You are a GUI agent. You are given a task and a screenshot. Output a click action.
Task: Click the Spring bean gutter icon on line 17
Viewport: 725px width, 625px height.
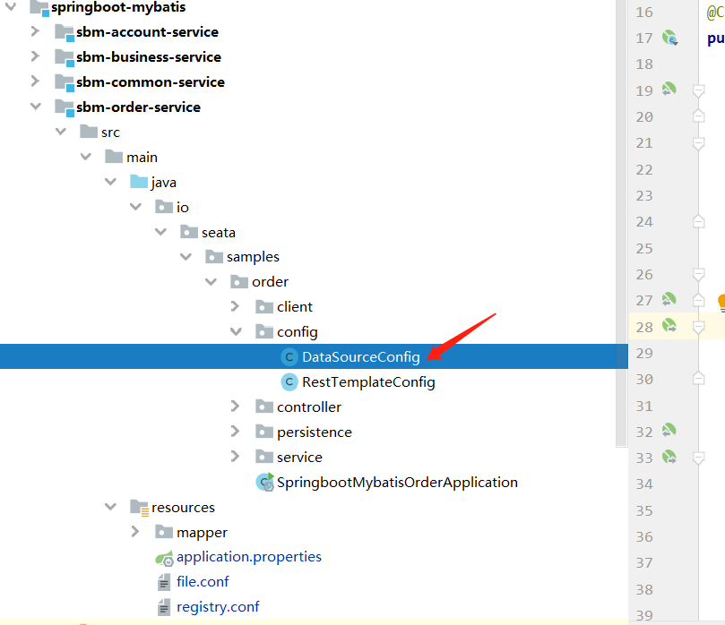tap(670, 38)
